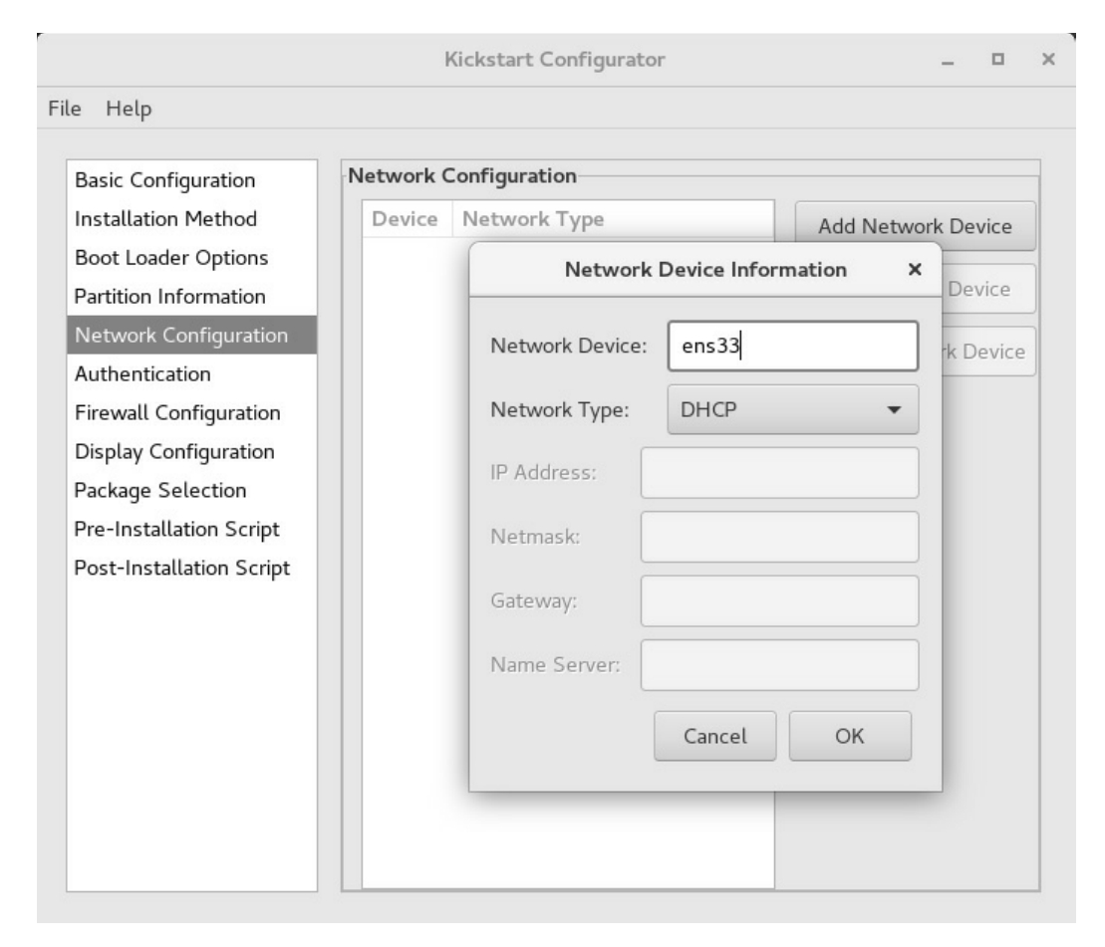Select Basic Configuration in sidebar
Screen dimensions: 1105x947
coord(165,180)
